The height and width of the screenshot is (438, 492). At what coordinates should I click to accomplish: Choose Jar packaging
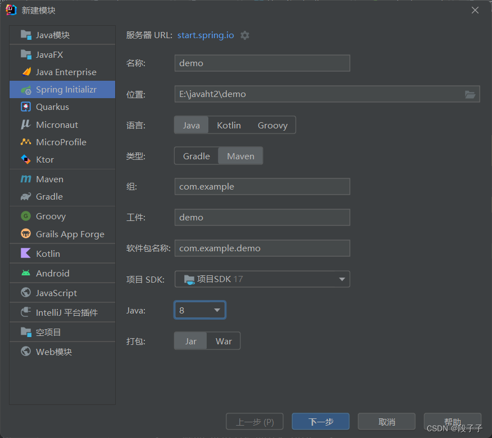pyautogui.click(x=190, y=341)
